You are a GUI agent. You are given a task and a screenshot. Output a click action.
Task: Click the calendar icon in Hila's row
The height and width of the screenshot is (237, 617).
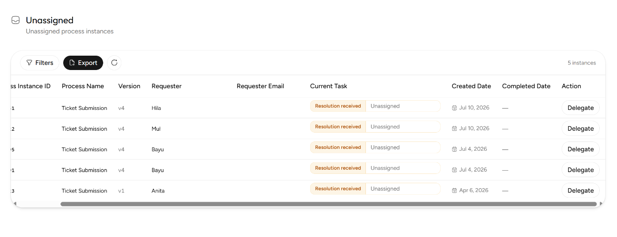[x=454, y=108]
